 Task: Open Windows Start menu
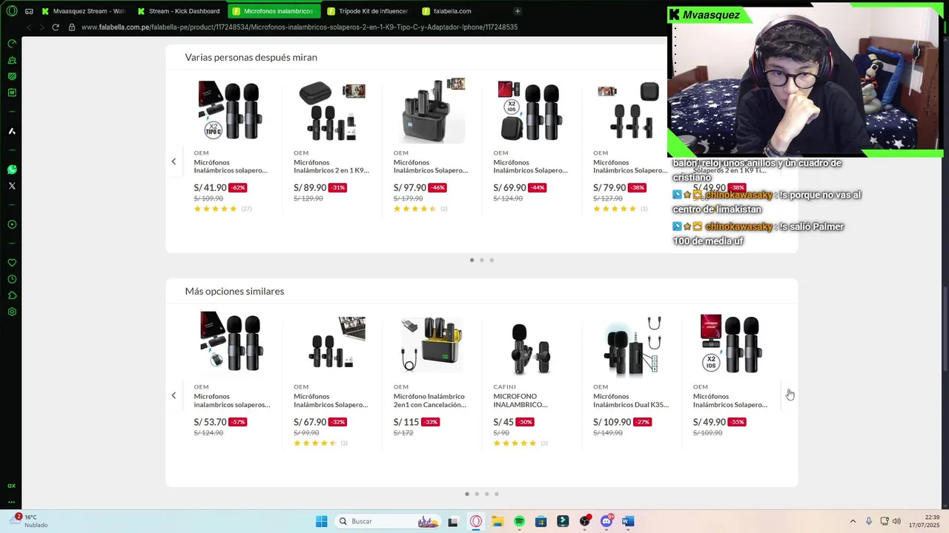pyautogui.click(x=321, y=521)
